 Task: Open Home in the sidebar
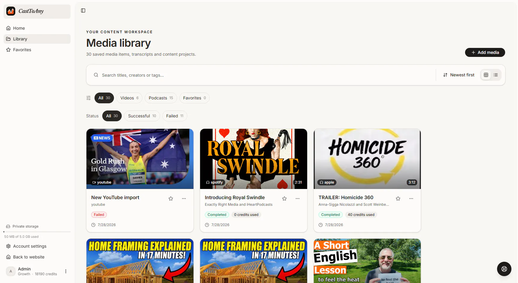pyautogui.click(x=37, y=28)
